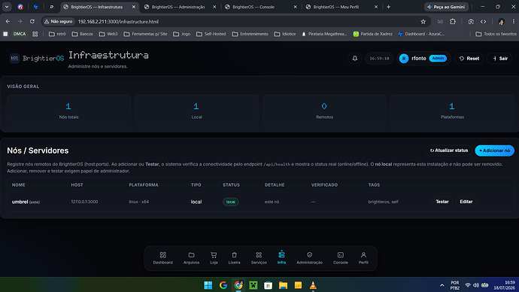
Task: Open Lixeira trash in the dock
Action: [235, 258]
